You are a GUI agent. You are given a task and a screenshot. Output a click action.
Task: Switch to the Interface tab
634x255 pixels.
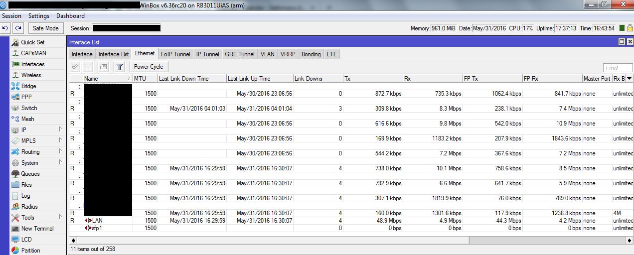[82, 54]
